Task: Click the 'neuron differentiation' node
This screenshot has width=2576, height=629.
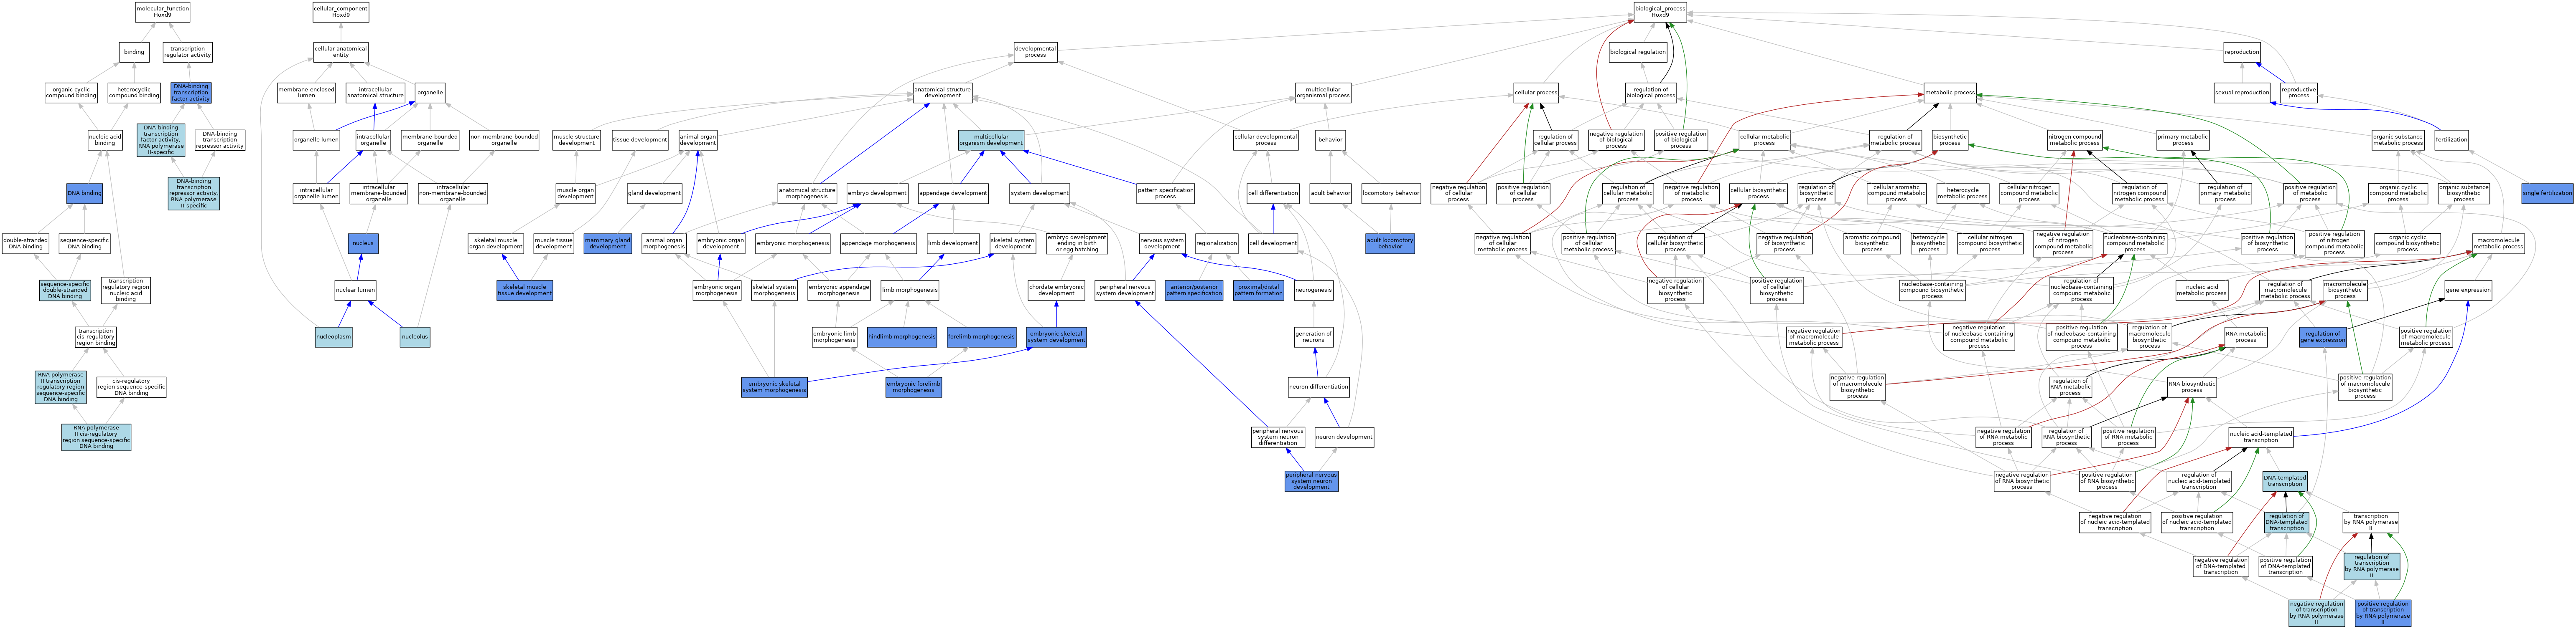Action: tap(1319, 387)
